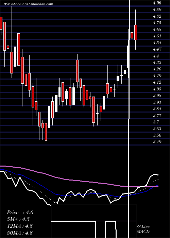Click the 4.47 price axis label

click(x=157, y=49)
